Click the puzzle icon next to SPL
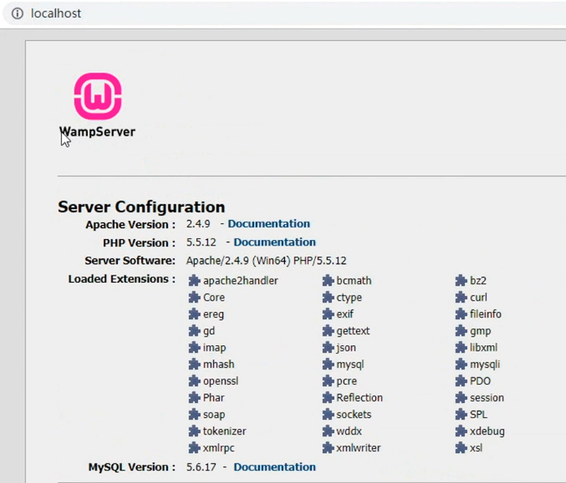This screenshot has width=566, height=483. (461, 414)
